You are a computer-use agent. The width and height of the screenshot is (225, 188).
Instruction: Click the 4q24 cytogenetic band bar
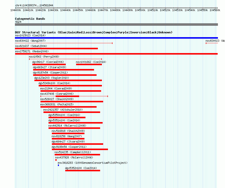click(116, 25)
